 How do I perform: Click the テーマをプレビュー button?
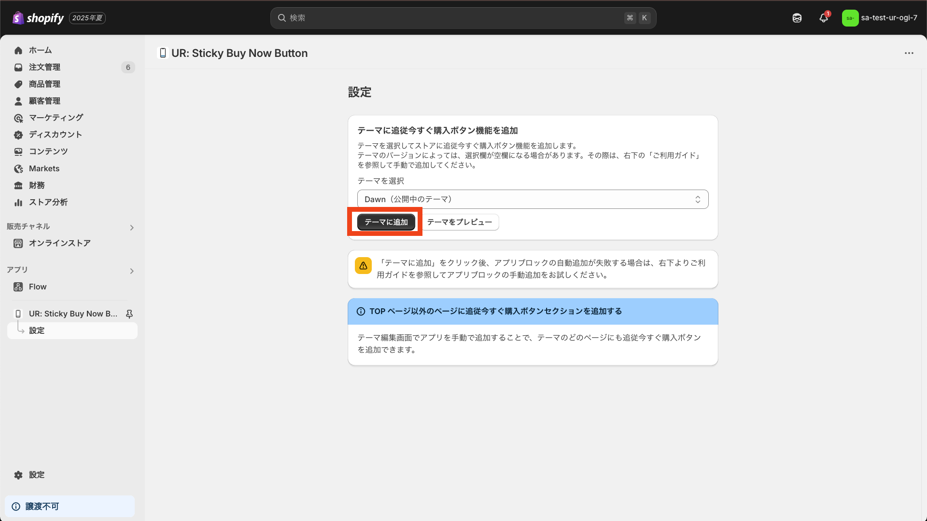[x=460, y=222]
